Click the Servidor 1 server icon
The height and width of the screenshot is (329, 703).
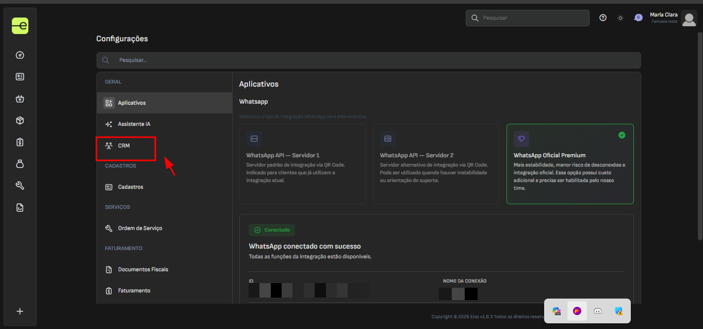point(254,139)
